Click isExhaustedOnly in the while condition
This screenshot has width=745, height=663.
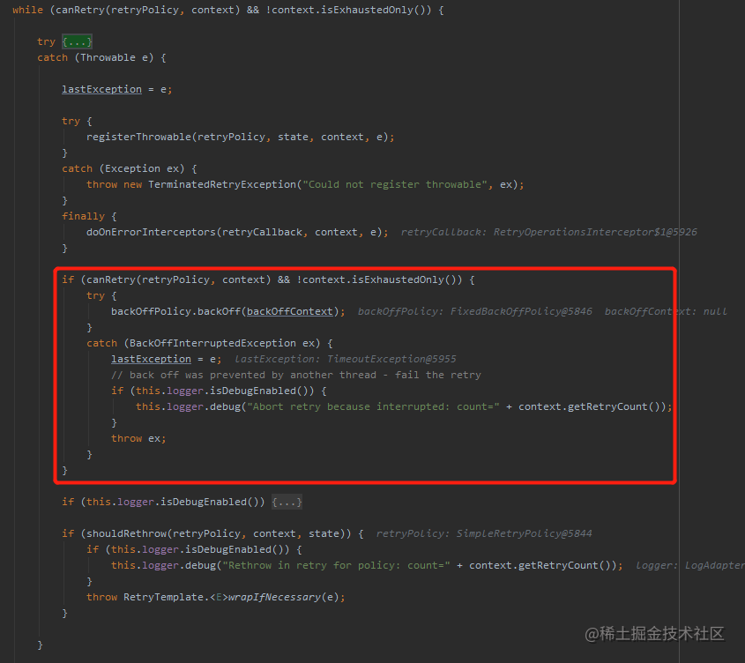[x=367, y=10]
